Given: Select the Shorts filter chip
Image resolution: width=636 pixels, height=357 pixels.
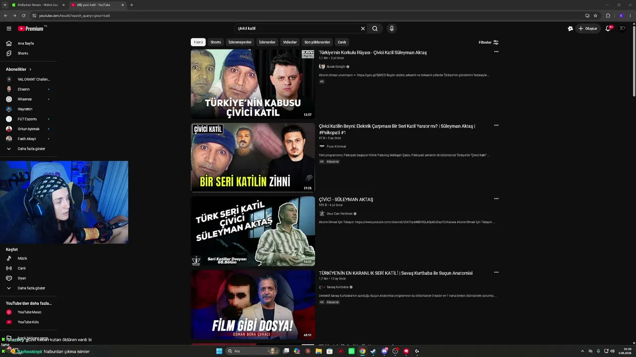Looking at the screenshot, I should tap(216, 42).
